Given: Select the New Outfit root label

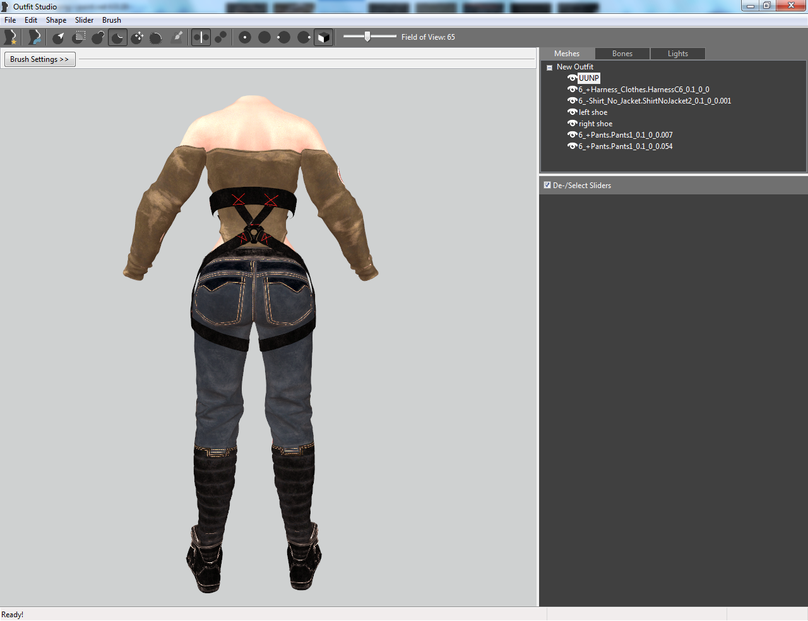Looking at the screenshot, I should [x=575, y=67].
